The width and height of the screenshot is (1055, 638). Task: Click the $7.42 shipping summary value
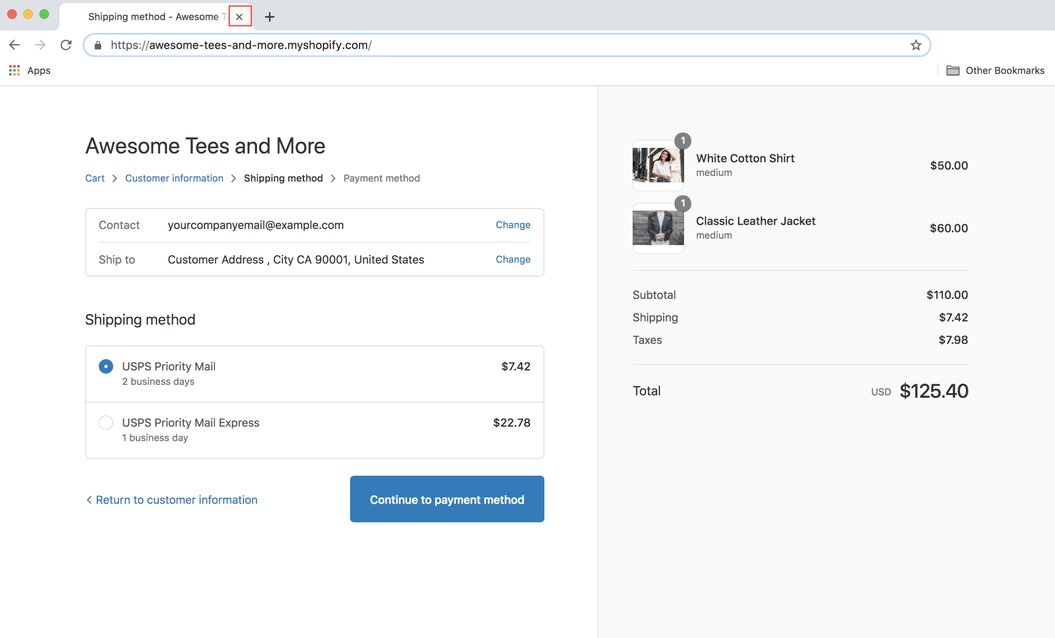(953, 318)
